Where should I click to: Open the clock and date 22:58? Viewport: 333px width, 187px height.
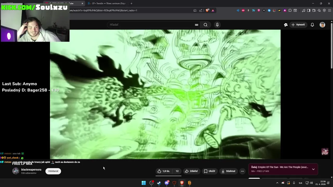(321, 183)
